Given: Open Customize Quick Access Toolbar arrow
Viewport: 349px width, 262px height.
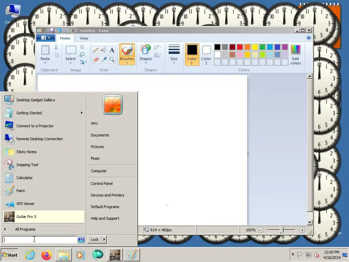Looking at the screenshot, I should coord(73,30).
